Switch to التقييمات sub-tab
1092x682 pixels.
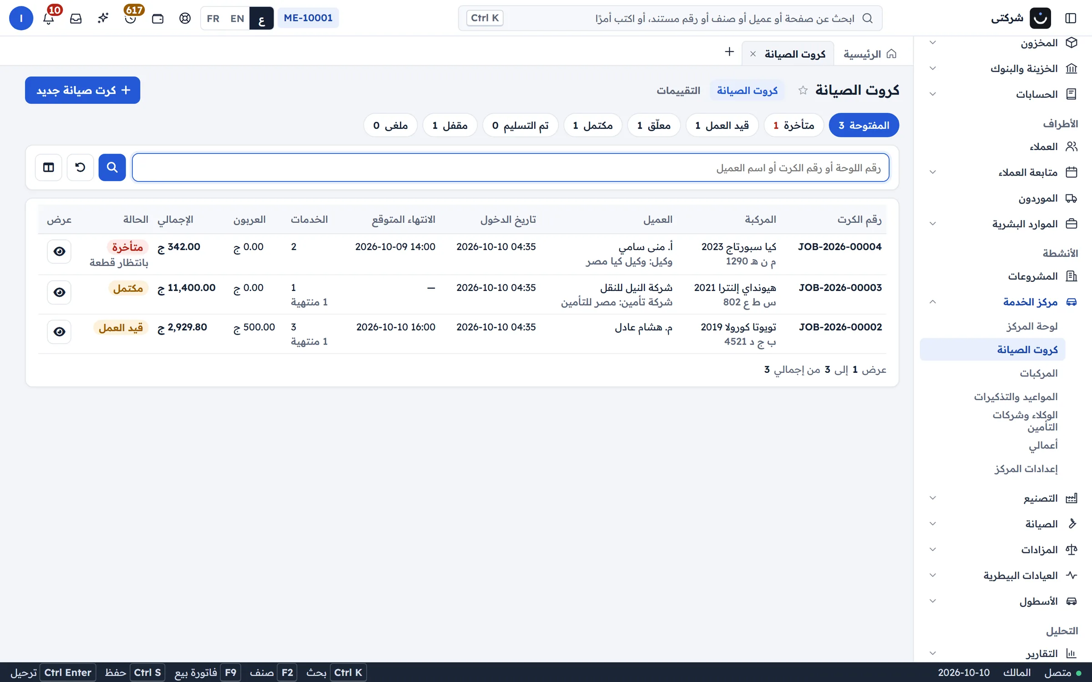[678, 90]
